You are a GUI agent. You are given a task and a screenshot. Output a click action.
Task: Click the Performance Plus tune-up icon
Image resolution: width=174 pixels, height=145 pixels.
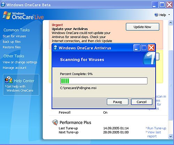[55, 122]
